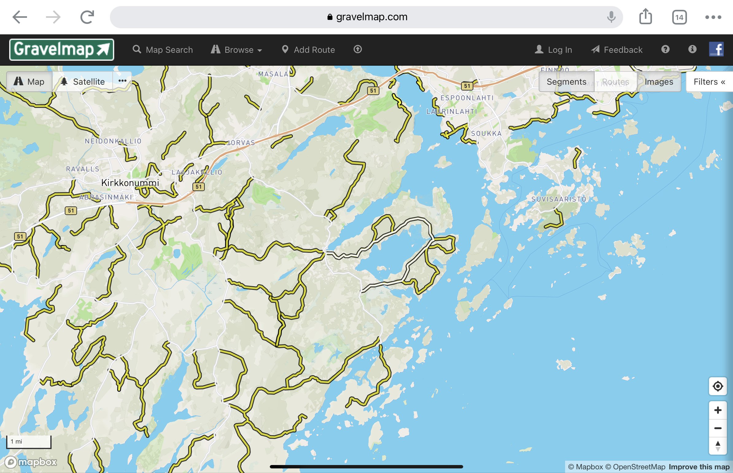The height and width of the screenshot is (473, 733).
Task: Open the help question mark icon
Action: [665, 49]
